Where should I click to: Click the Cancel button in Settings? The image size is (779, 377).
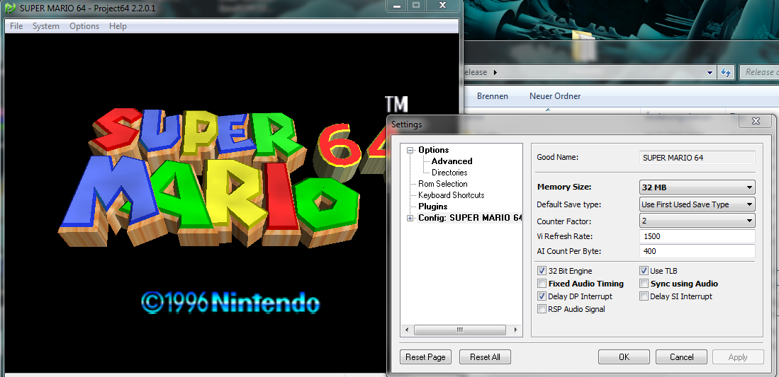(682, 357)
